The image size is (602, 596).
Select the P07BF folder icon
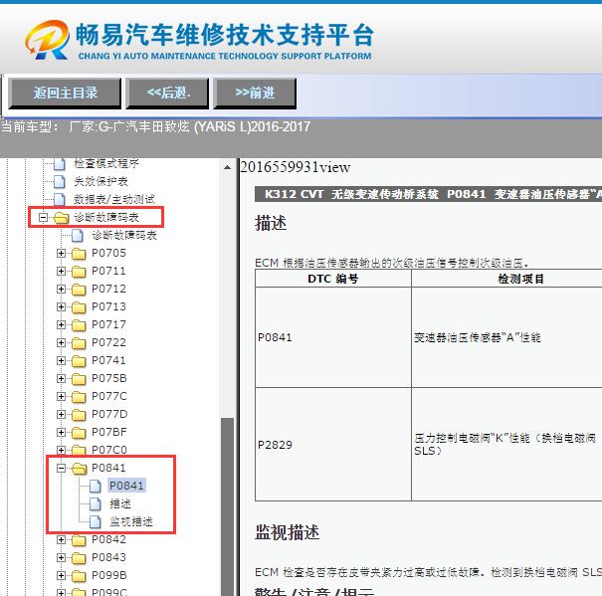(79, 433)
